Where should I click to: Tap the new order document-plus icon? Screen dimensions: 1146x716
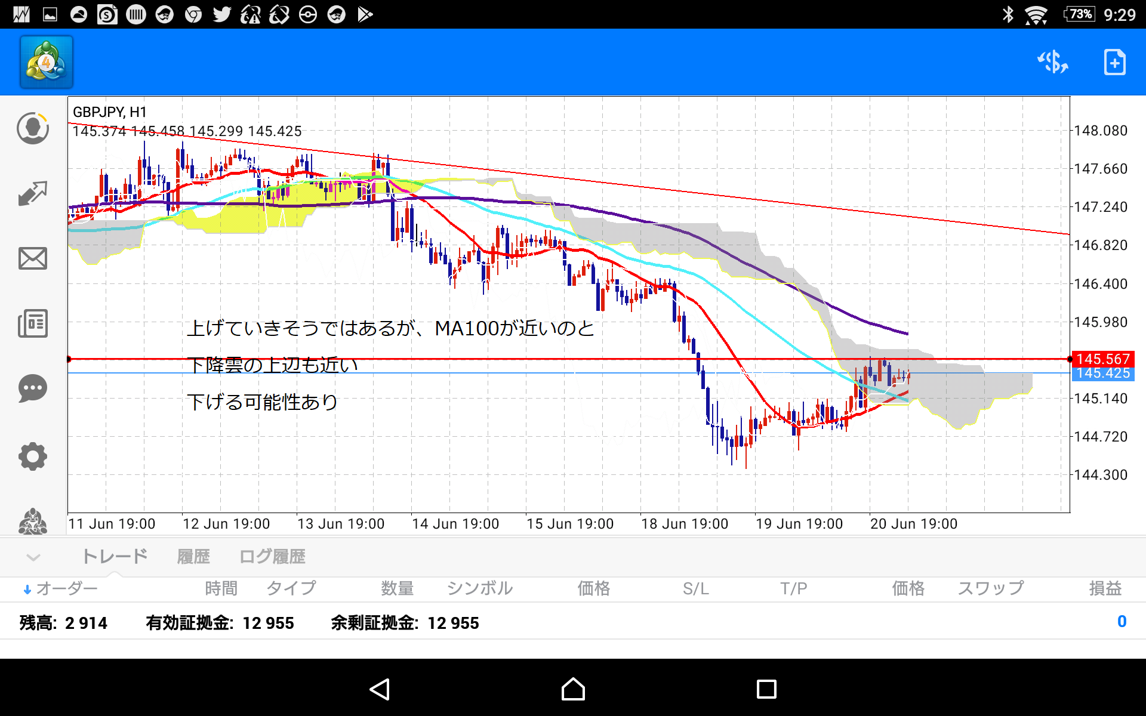point(1114,62)
